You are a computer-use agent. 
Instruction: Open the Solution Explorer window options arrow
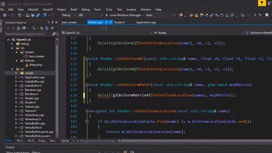(48, 23)
